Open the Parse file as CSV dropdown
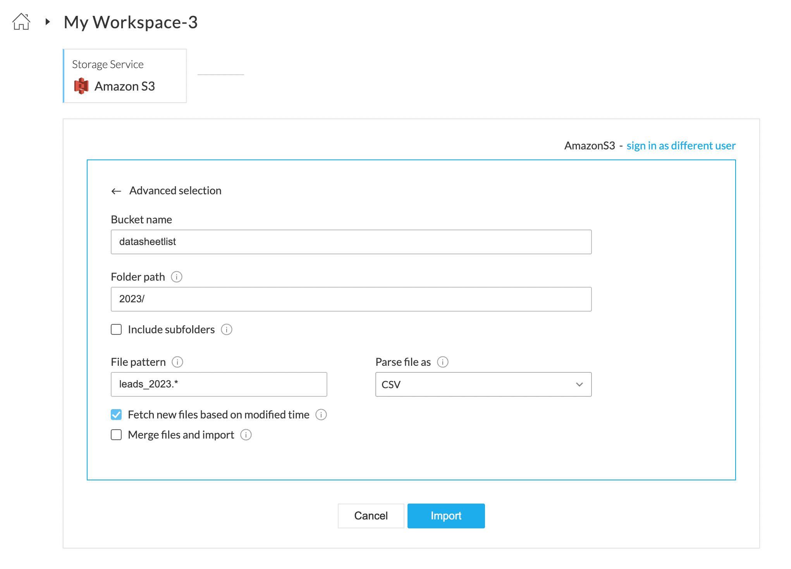The image size is (791, 569). 483,385
